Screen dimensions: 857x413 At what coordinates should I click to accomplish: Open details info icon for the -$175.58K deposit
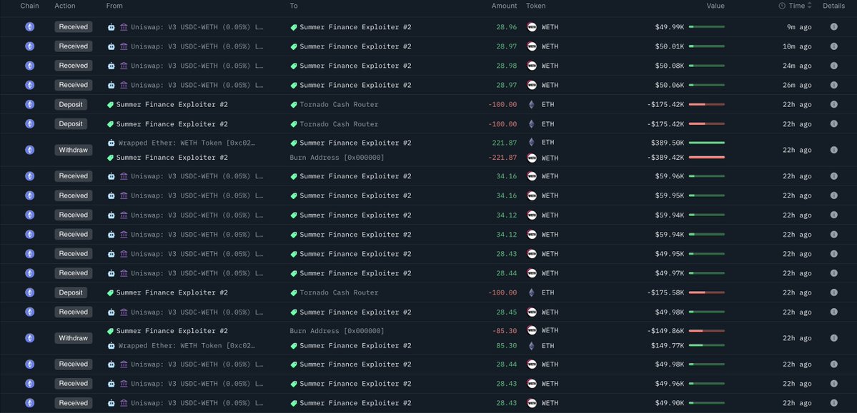pos(833,292)
